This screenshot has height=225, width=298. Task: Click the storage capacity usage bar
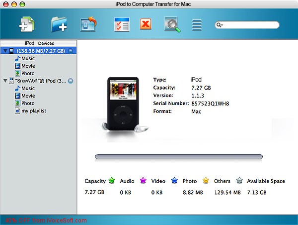click(179, 157)
